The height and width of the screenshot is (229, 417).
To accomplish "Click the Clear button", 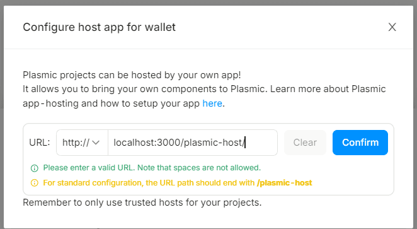I will pos(305,143).
